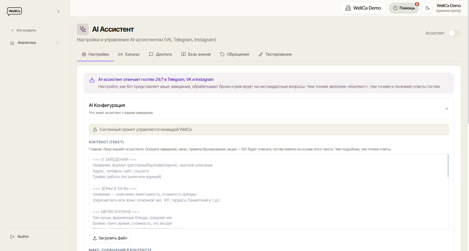Switch to the Настройки tab
This screenshot has height=251, width=469.
(95, 54)
